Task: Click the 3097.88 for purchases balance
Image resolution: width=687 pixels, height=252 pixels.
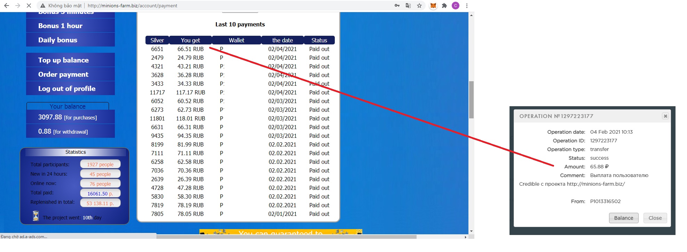Action: [70, 117]
